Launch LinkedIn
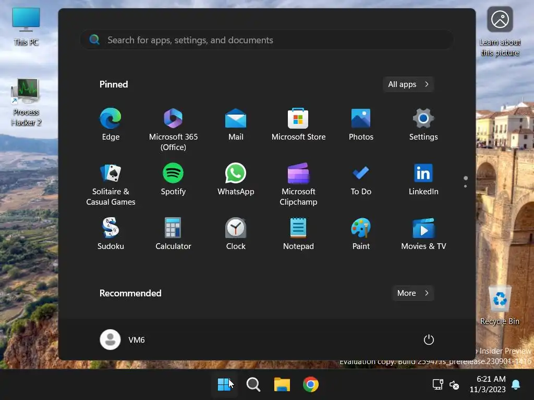The height and width of the screenshot is (400, 534). click(423, 180)
